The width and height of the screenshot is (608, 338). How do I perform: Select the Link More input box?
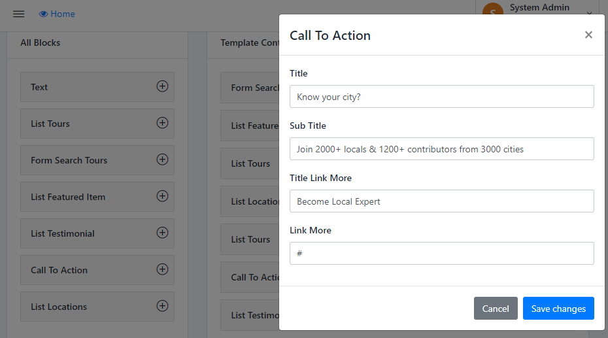point(441,254)
